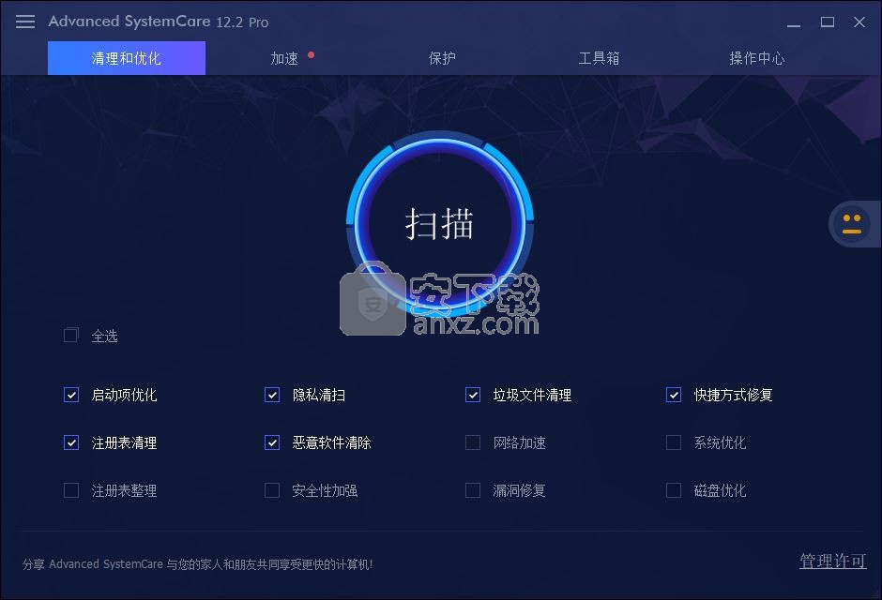Screen dimensions: 882x600
Task: Open the 管理许可 link
Action: point(833,561)
